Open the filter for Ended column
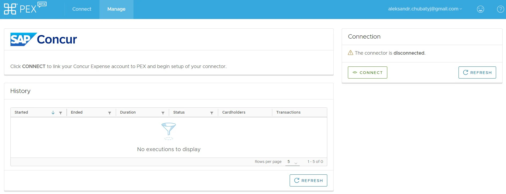Viewport: 506px width, 194px height. pyautogui.click(x=110, y=113)
